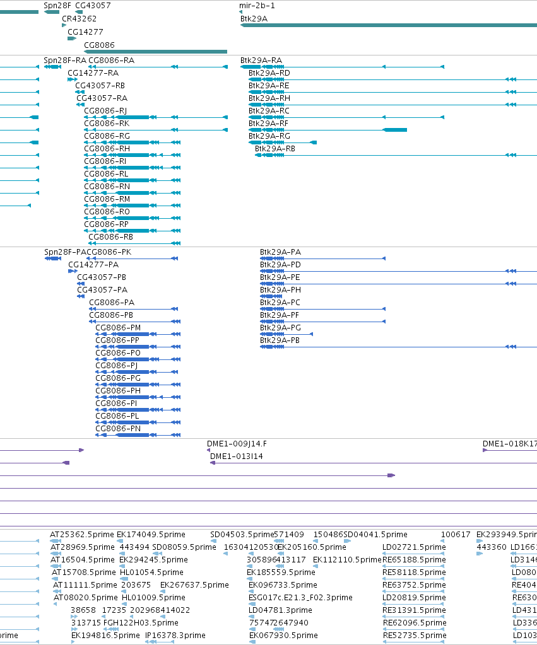The width and height of the screenshot is (537, 645).
Task: Select transcript CG8086-RM
Action: (x=107, y=199)
